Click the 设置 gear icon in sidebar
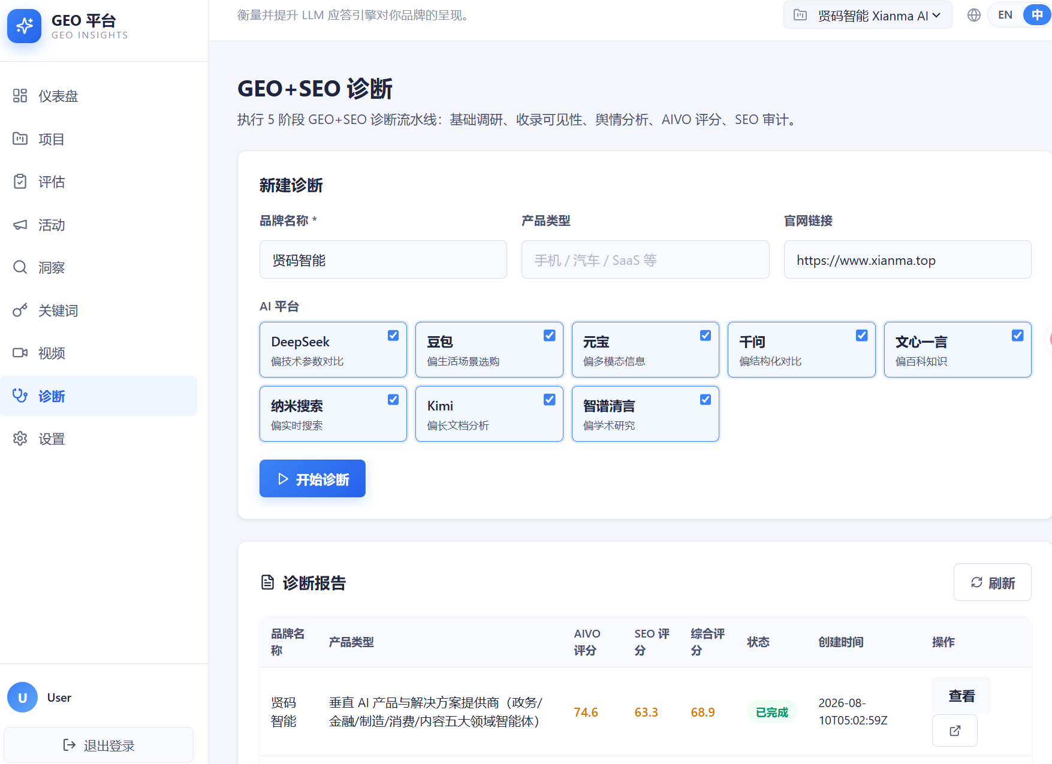Viewport: 1052px width, 764px height. click(x=20, y=439)
